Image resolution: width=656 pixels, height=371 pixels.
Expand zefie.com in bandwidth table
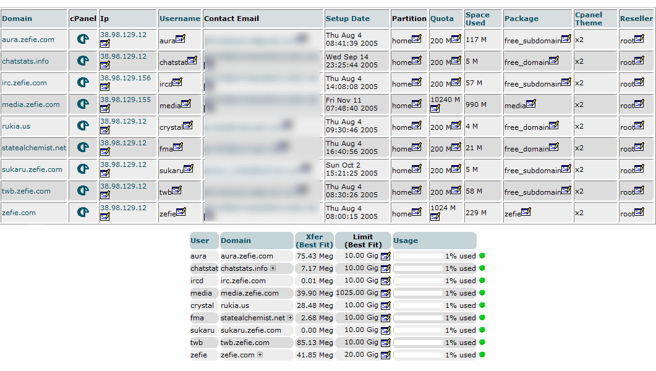tap(260, 355)
